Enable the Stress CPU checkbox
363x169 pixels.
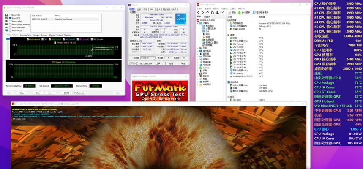pos(10,15)
